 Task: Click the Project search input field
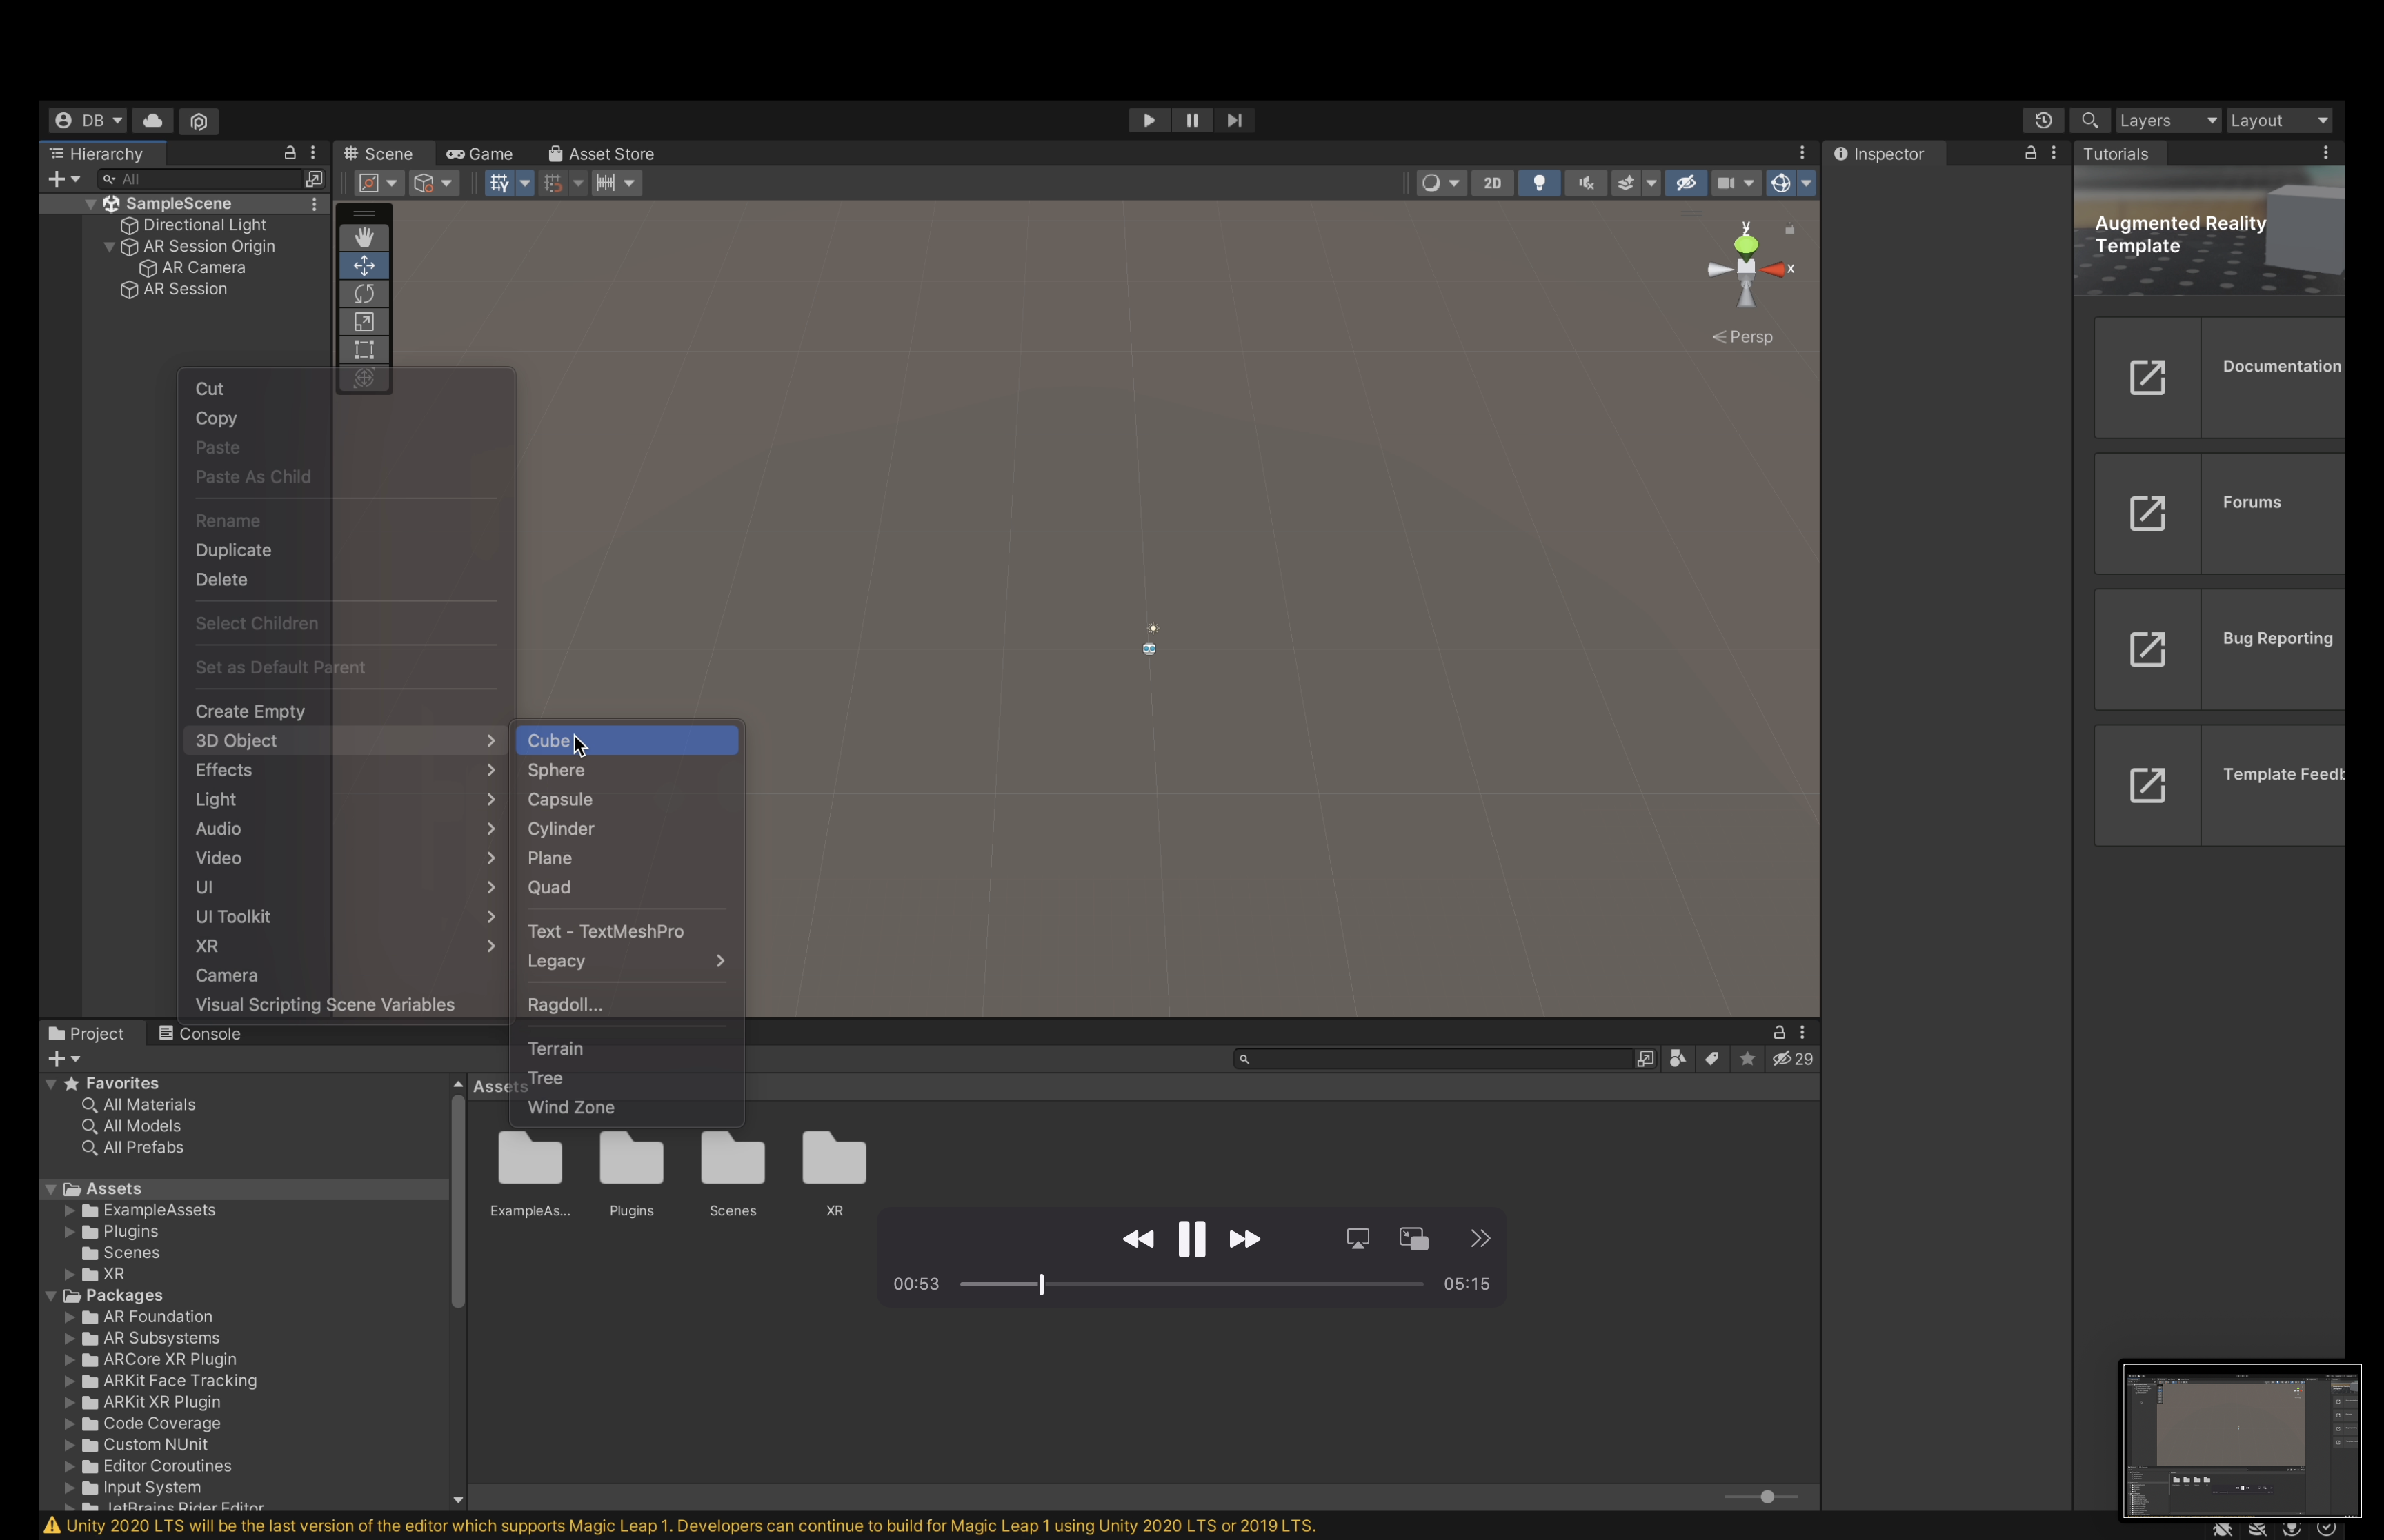tap(1437, 1059)
